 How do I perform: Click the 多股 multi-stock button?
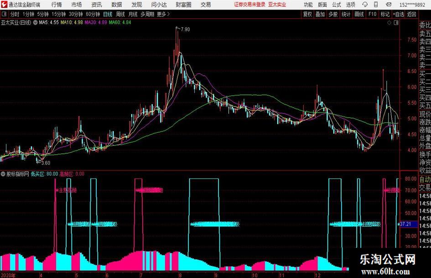(x=333, y=14)
